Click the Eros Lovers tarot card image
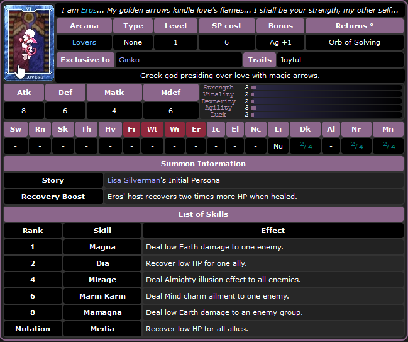 pos(29,43)
